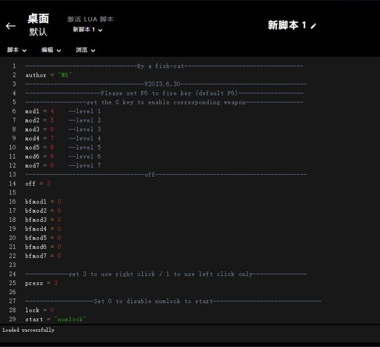Go back using the left arrow icon
The width and height of the screenshot is (380, 347).
coord(11,26)
